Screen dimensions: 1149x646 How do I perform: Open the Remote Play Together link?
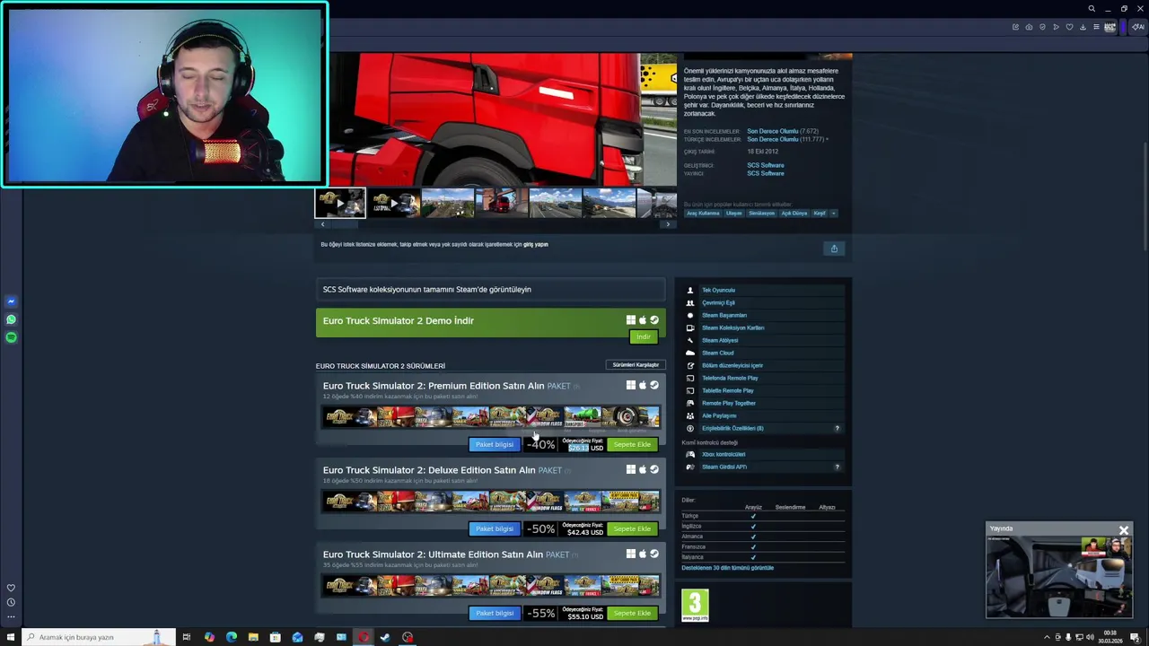coord(729,404)
